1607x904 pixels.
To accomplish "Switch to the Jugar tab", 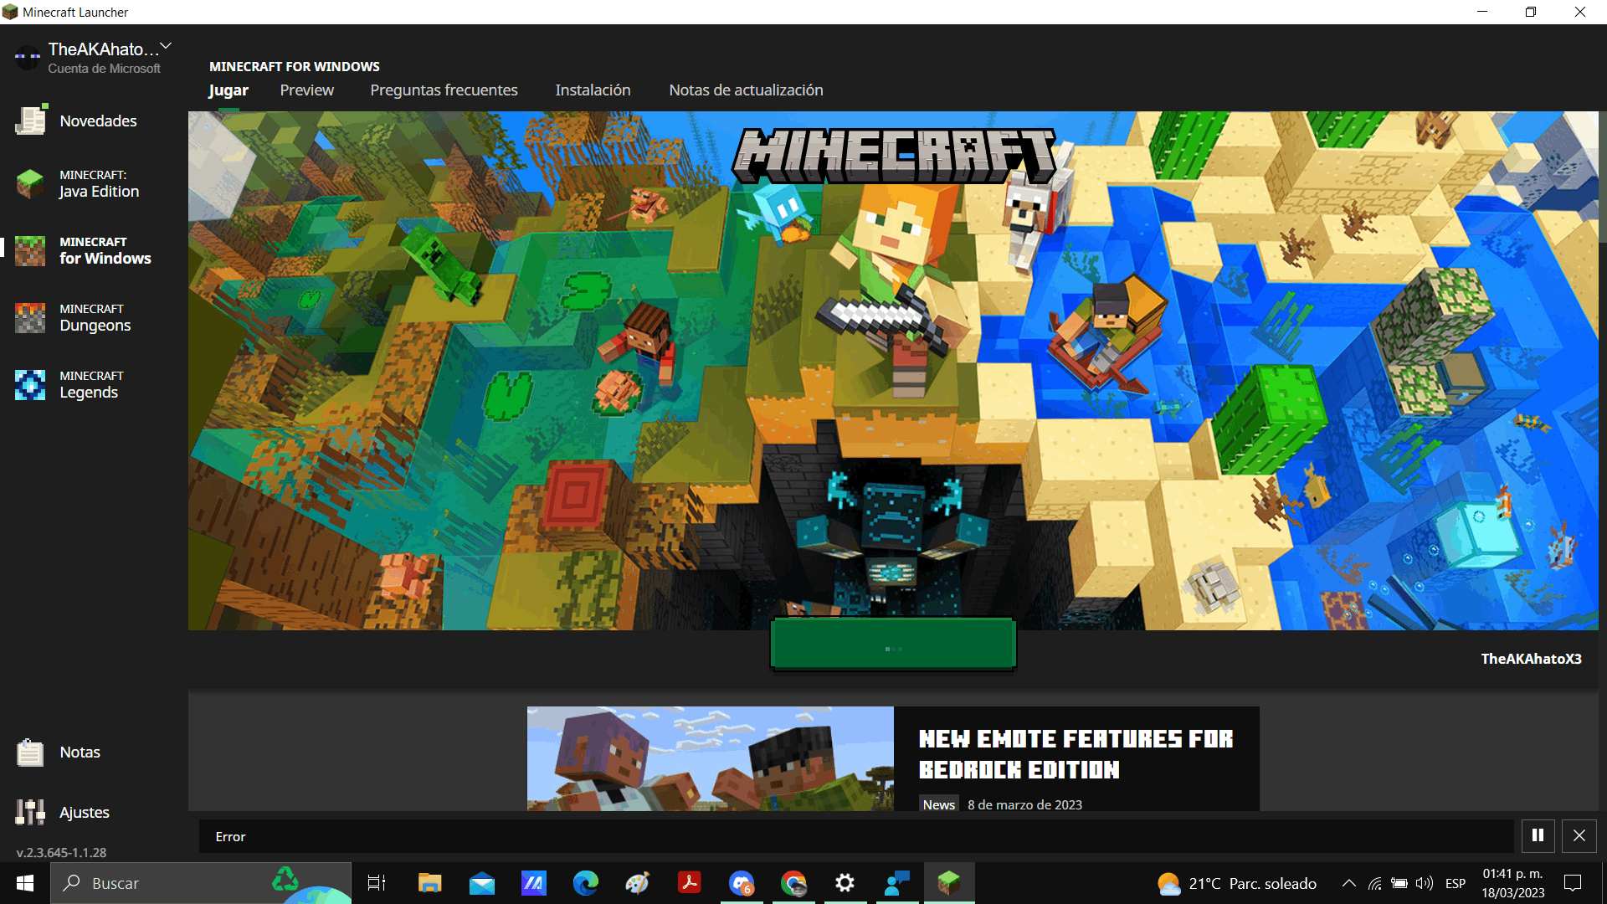I will (228, 90).
